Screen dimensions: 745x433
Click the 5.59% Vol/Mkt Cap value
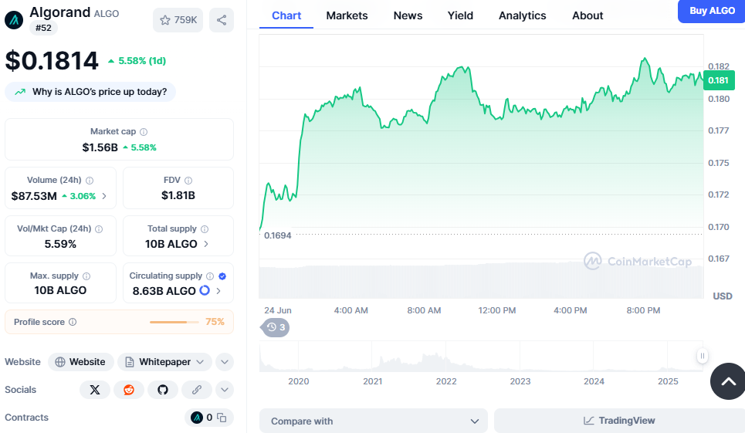click(60, 244)
